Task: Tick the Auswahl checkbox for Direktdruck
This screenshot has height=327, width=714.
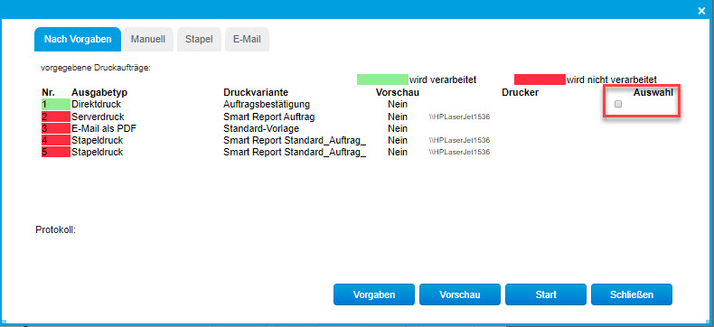Action: (618, 104)
